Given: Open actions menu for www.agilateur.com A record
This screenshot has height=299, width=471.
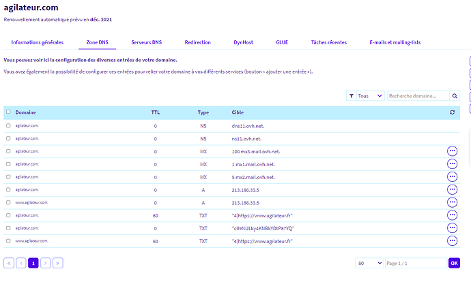Looking at the screenshot, I should (x=452, y=202).
